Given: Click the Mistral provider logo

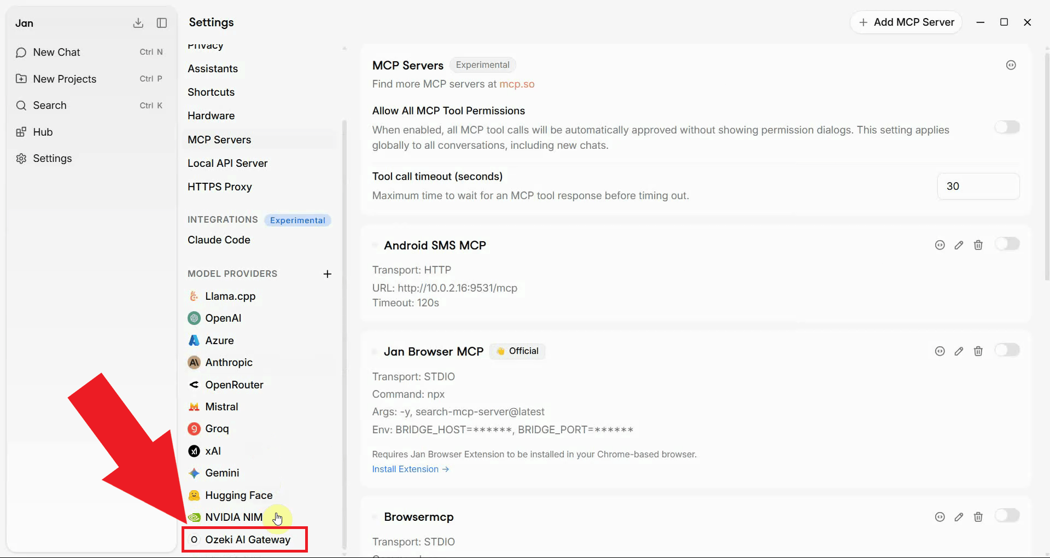Looking at the screenshot, I should (x=194, y=407).
